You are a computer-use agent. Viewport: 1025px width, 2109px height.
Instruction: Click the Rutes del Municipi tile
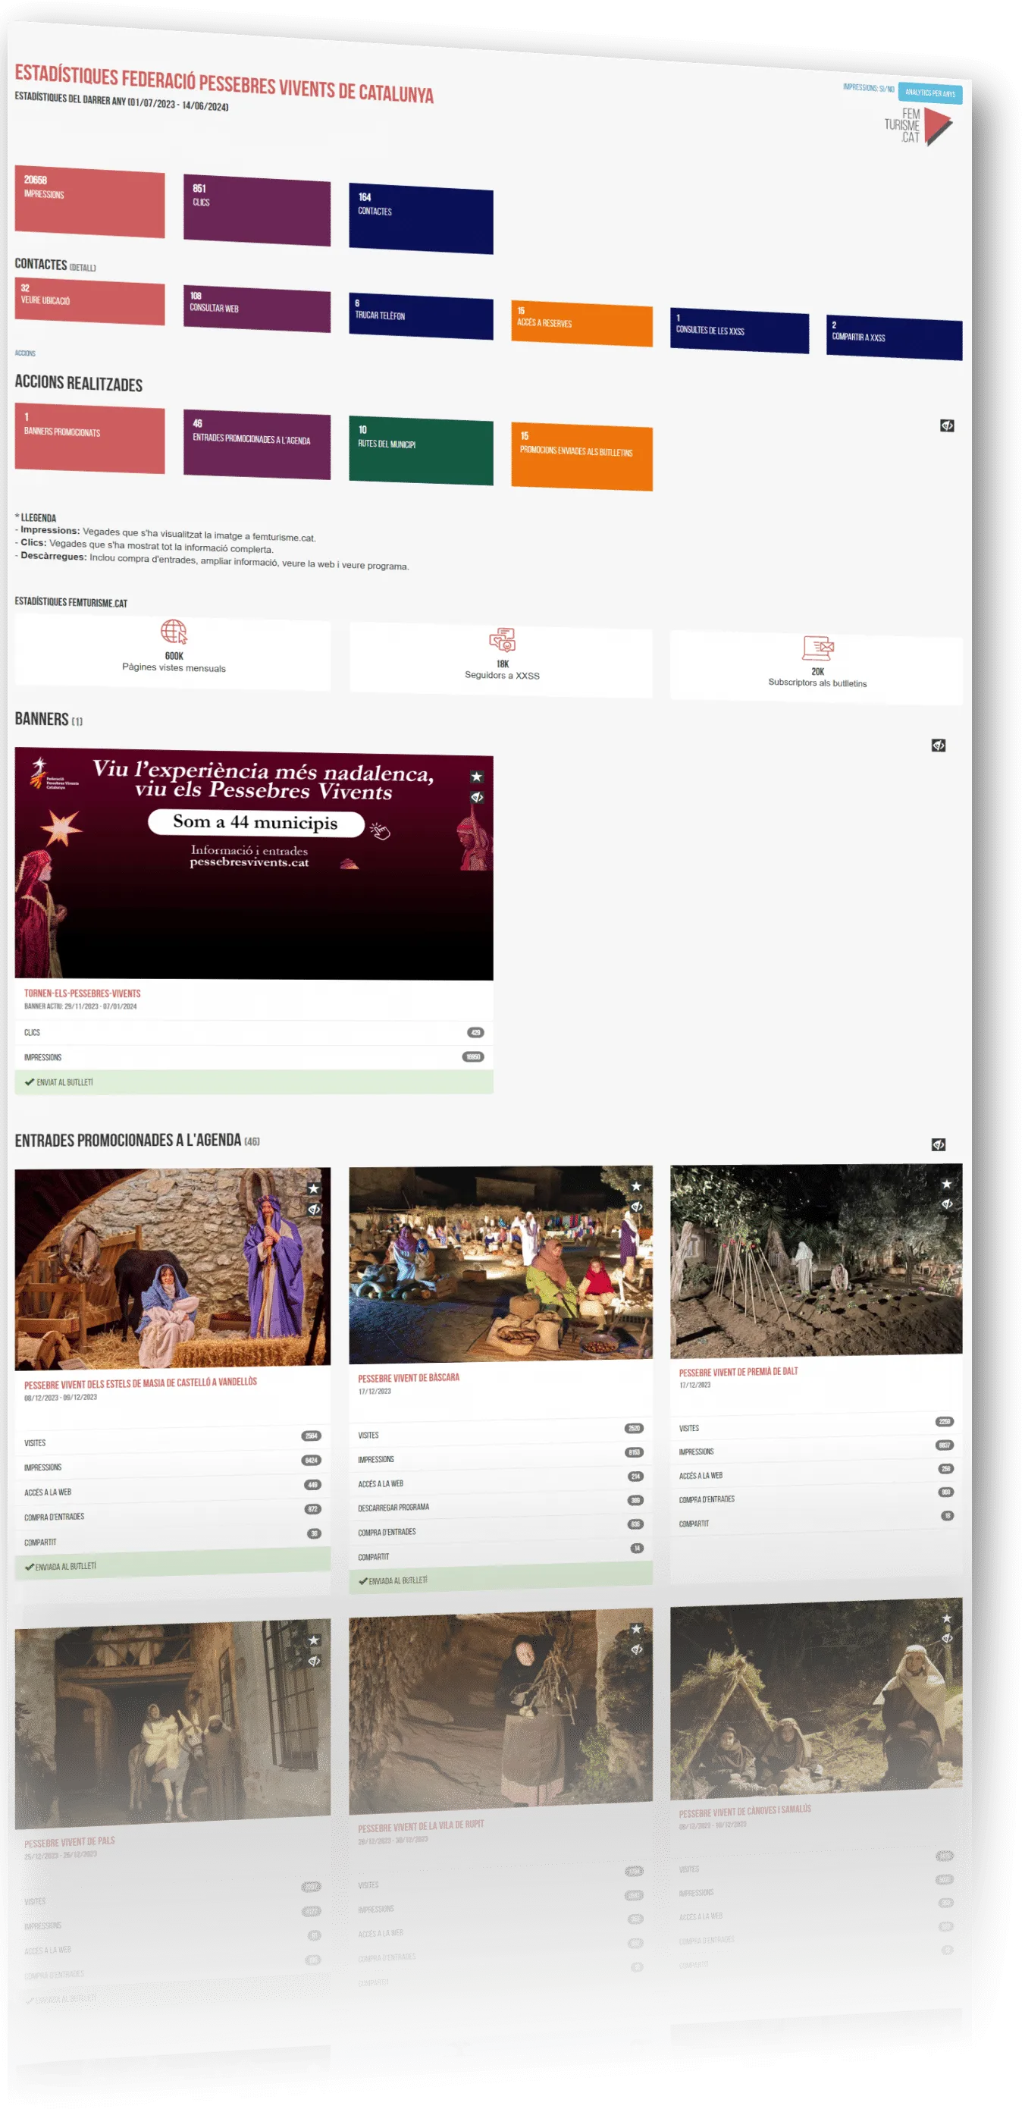(421, 450)
